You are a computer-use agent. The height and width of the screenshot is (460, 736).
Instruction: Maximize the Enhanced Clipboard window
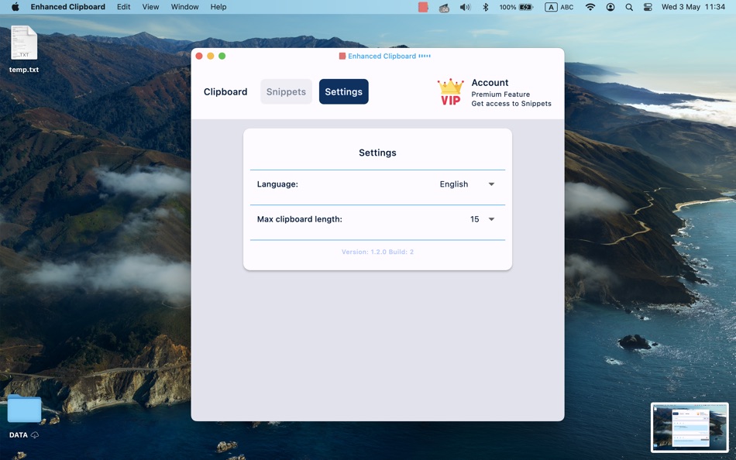pyautogui.click(x=222, y=56)
